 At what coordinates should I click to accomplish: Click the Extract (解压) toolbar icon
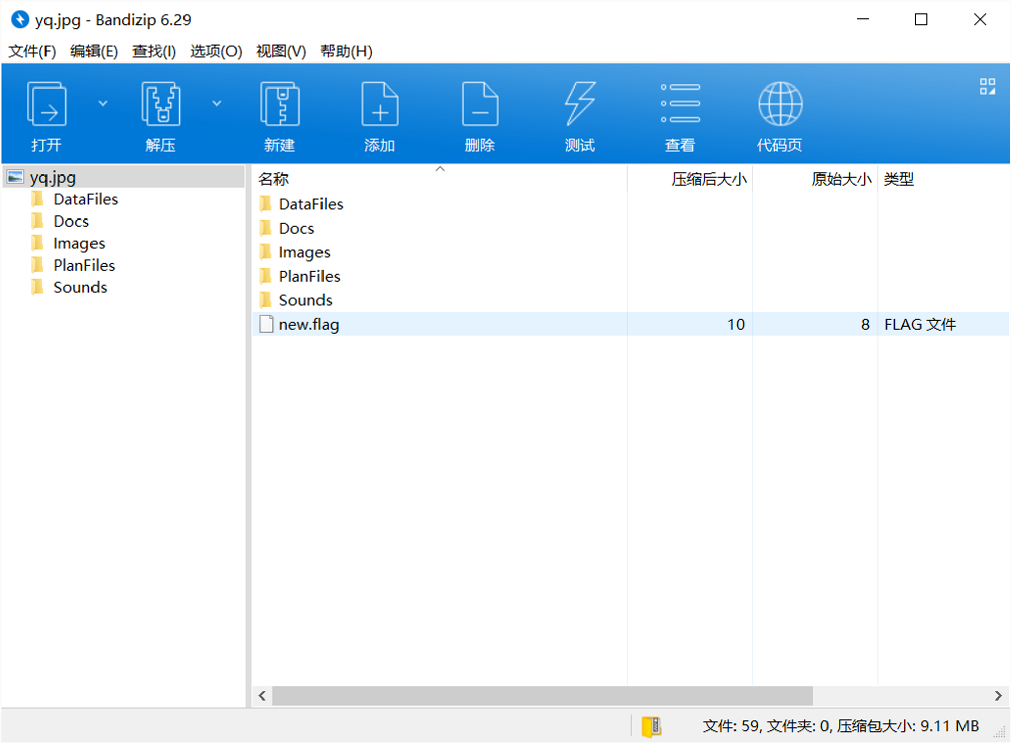(160, 105)
